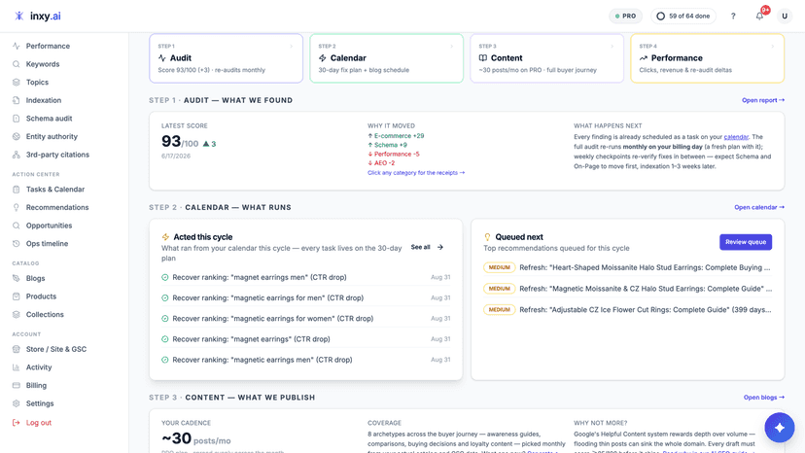The image size is (805, 453).
Task: Click the Keywords search icon in sidebar
Action: [17, 64]
